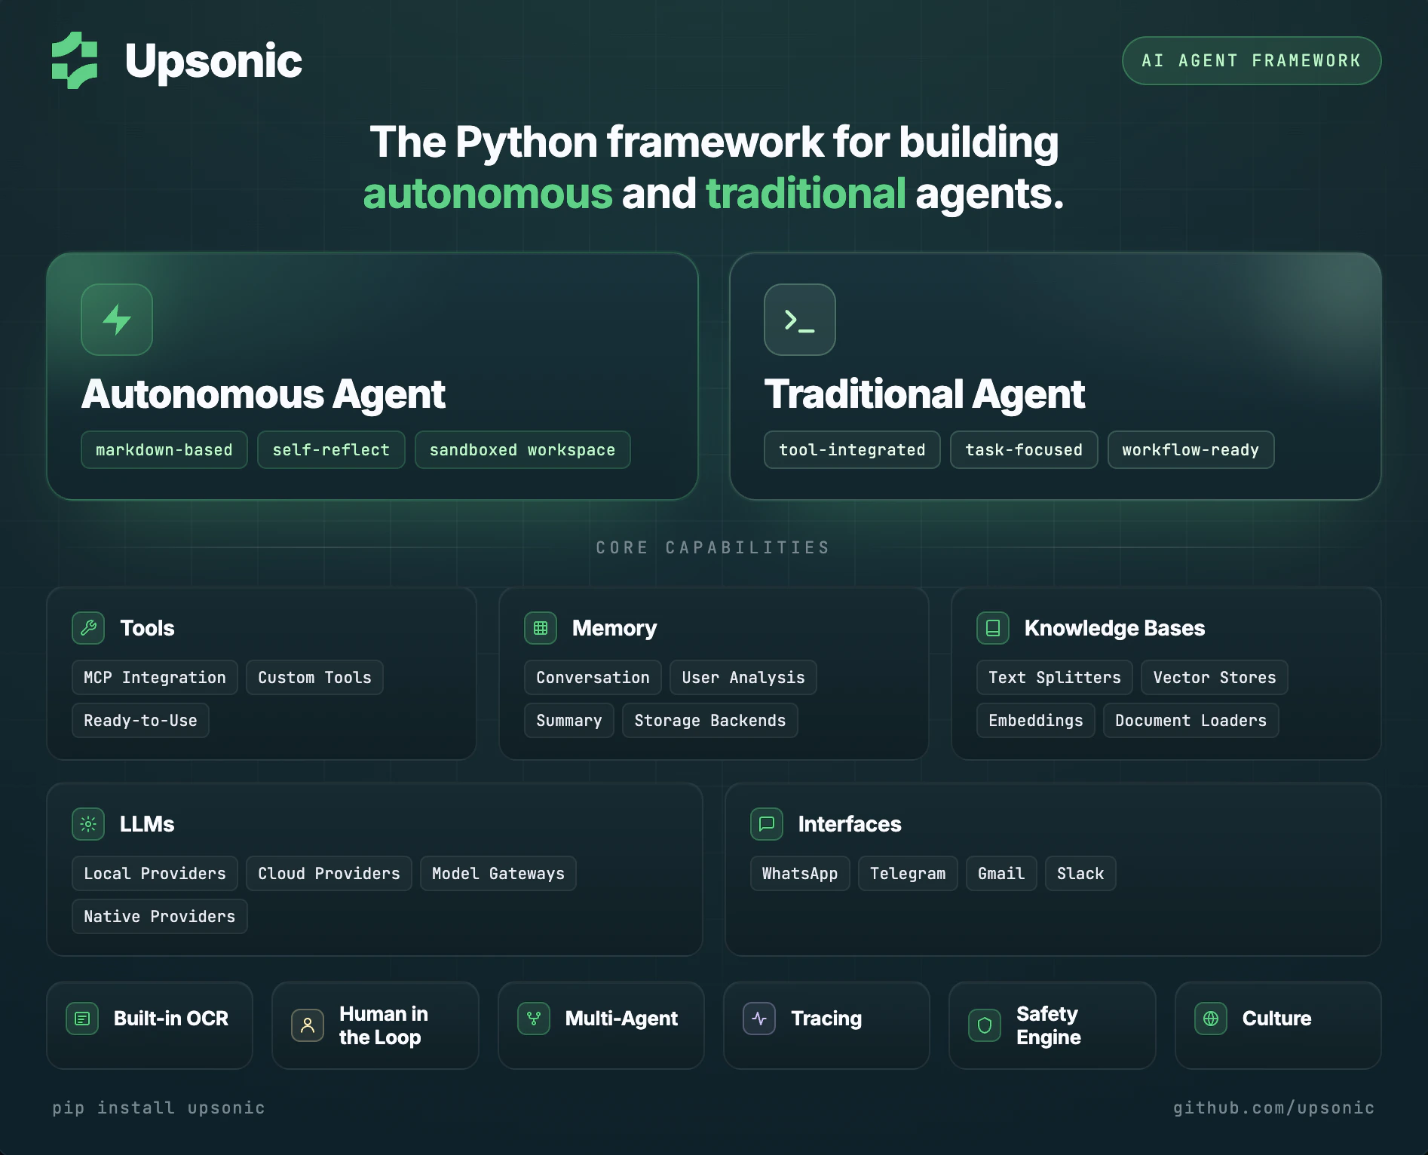1428x1155 pixels.
Task: Click the Tools wrench icon
Action: (88, 628)
